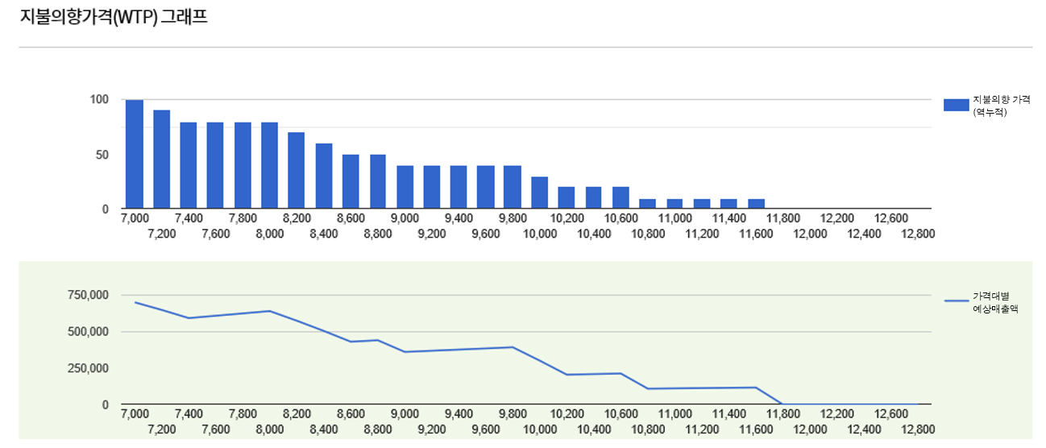Click the short bar at price 11,400
The width and height of the screenshot is (1046, 448).
(728, 203)
